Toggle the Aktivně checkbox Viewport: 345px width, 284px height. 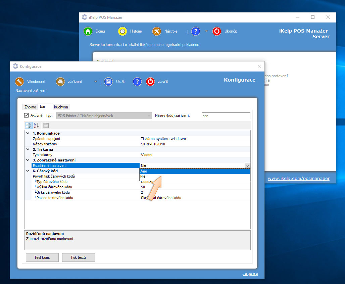(x=27, y=115)
